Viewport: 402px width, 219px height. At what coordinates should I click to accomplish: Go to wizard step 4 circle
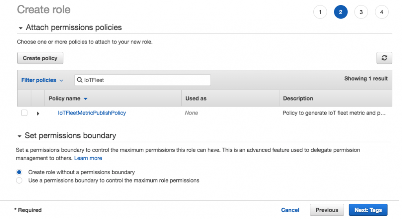pyautogui.click(x=381, y=12)
